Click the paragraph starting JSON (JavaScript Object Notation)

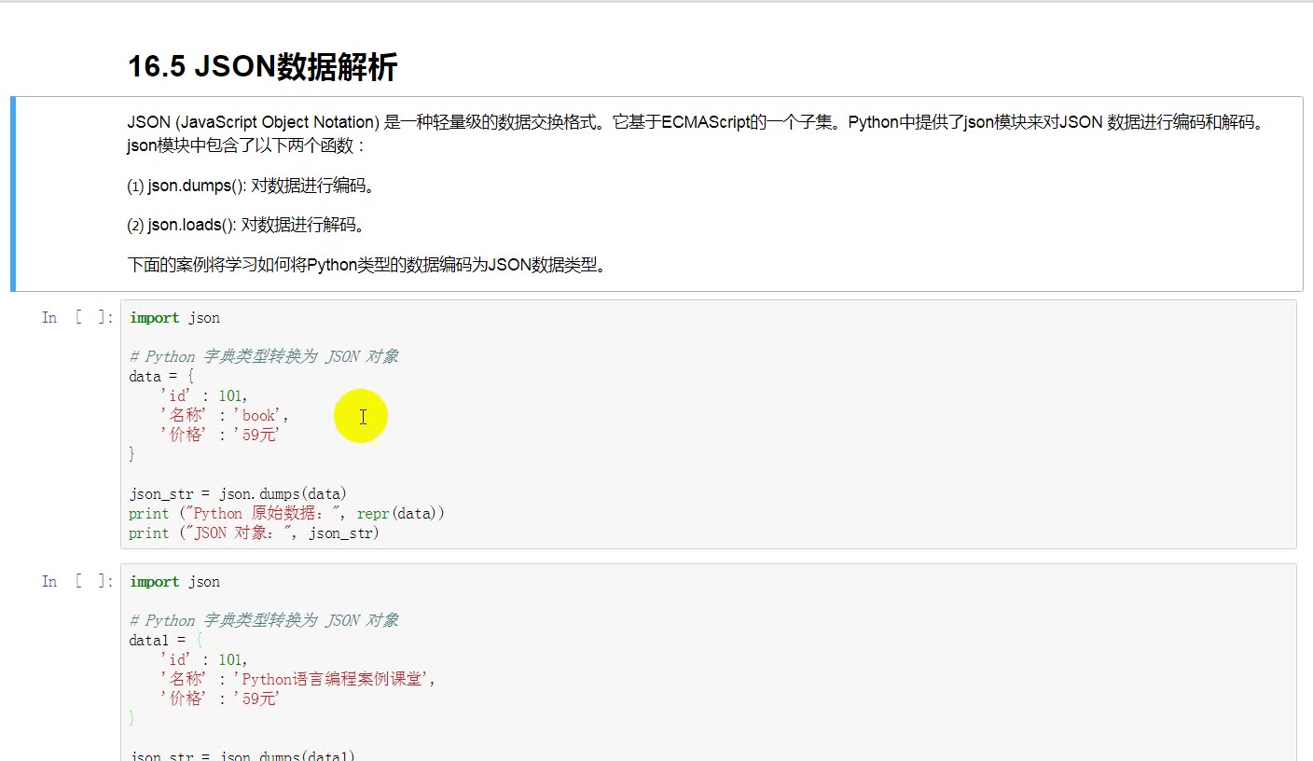tap(698, 134)
